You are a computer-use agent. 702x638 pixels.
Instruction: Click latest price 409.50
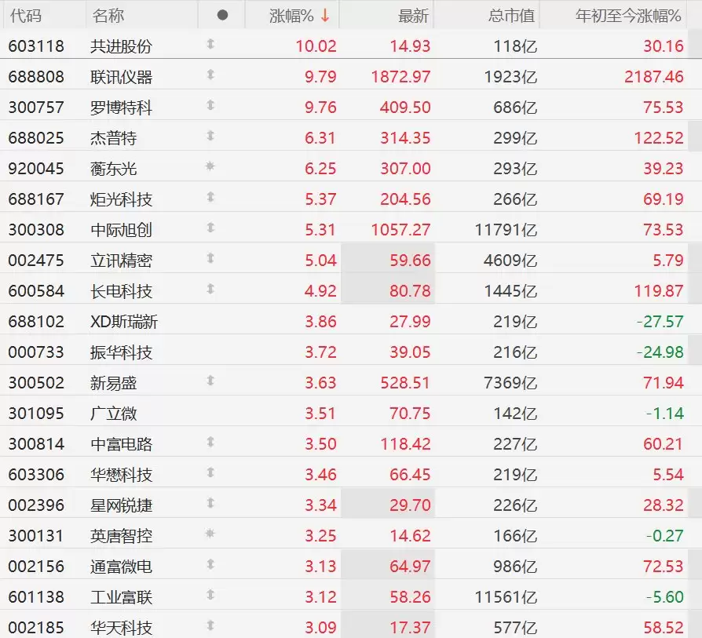coord(405,108)
